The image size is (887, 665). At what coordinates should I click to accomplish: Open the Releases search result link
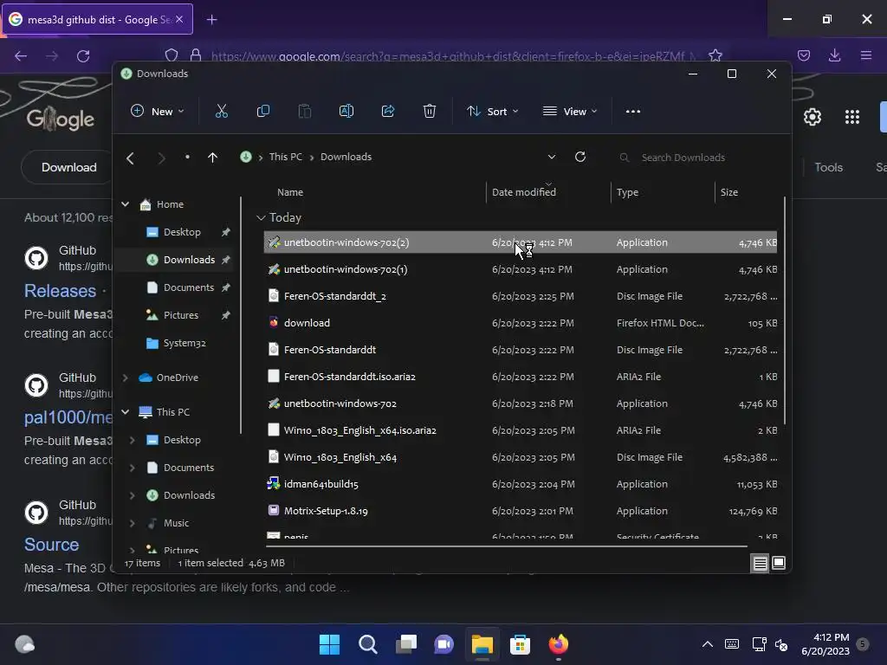pyautogui.click(x=60, y=291)
